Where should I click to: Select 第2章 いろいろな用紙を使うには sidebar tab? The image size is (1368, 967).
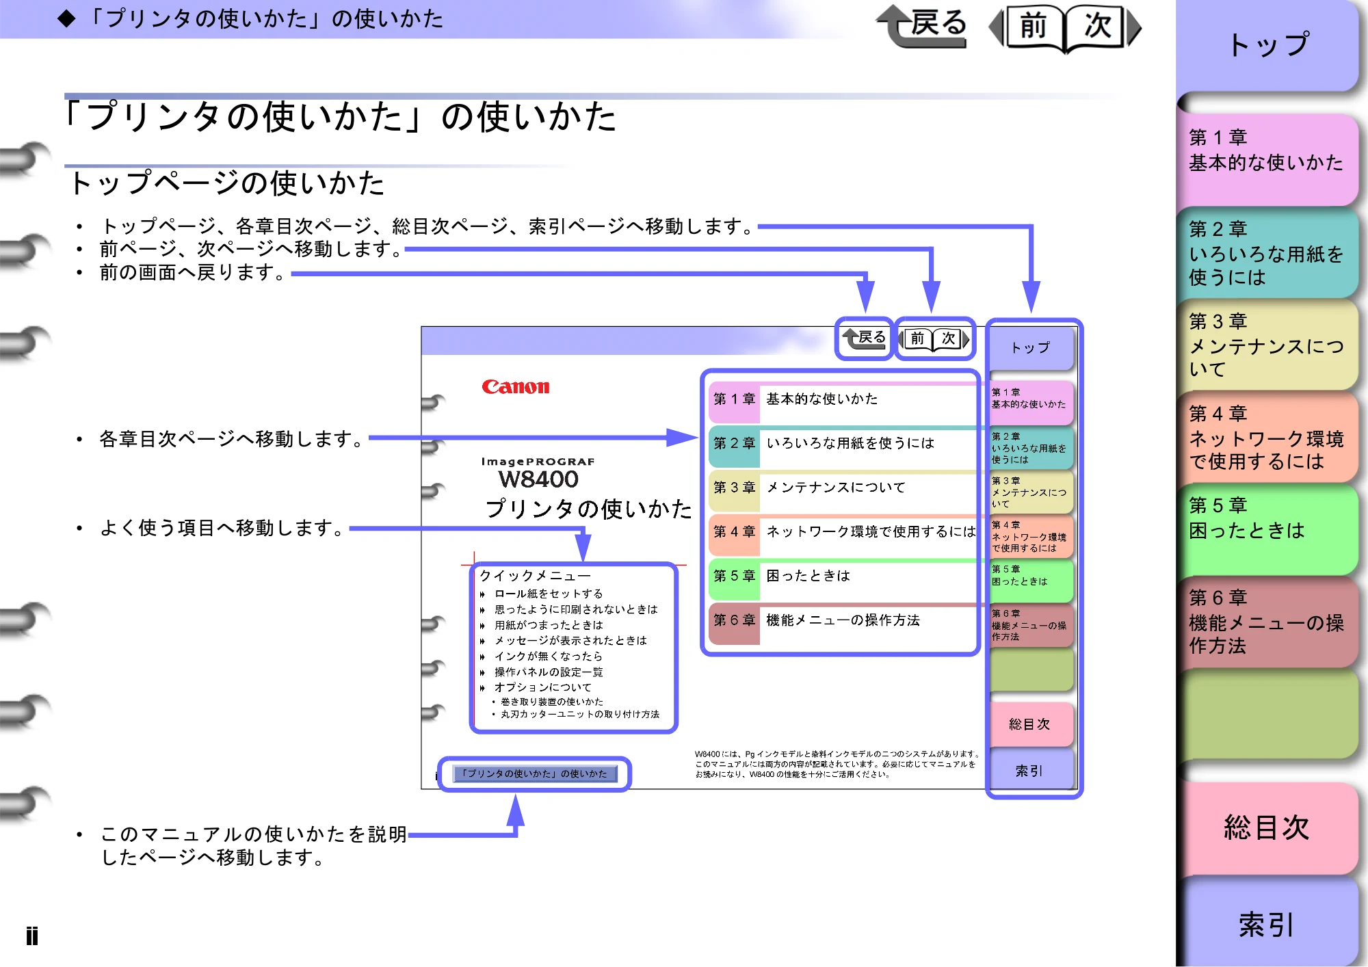pyautogui.click(x=1267, y=252)
